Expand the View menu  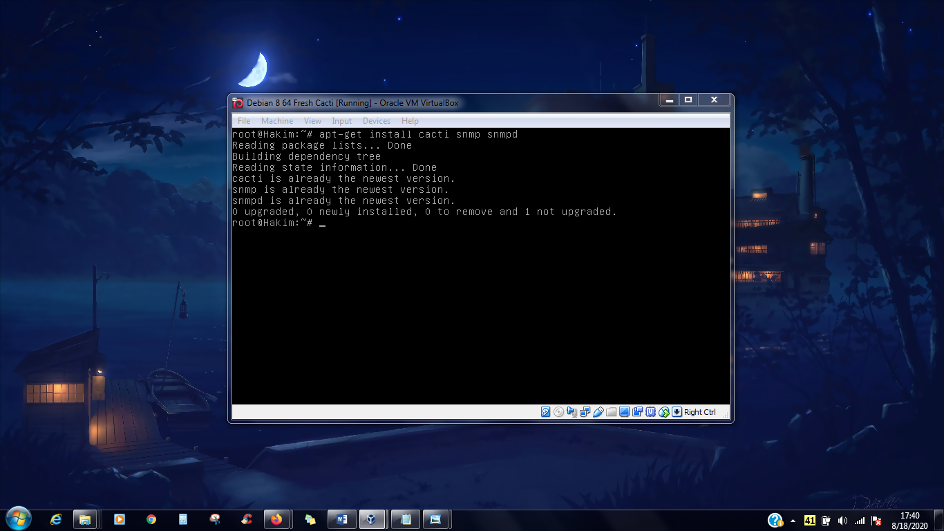312,121
